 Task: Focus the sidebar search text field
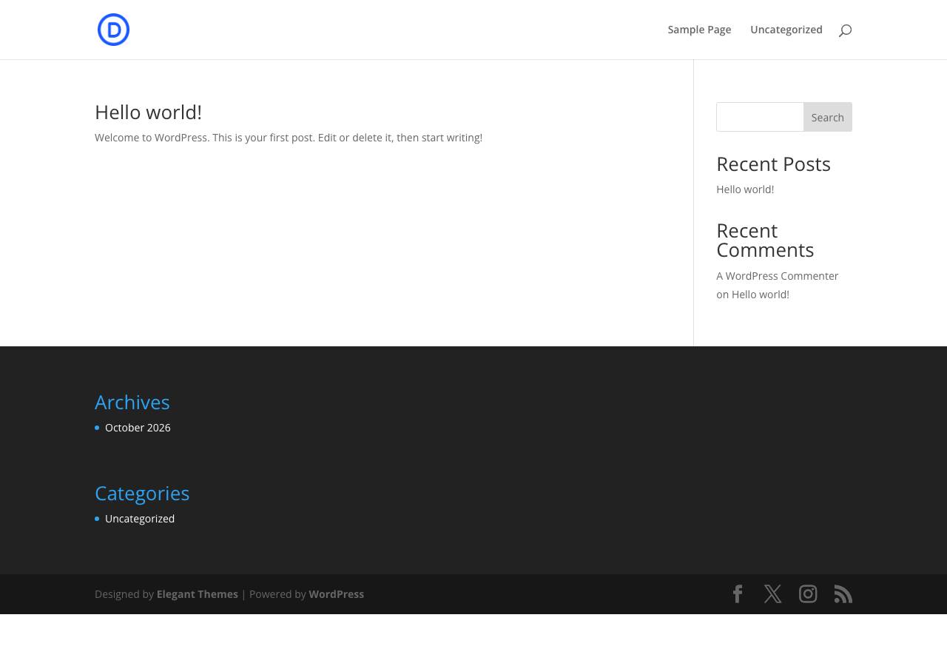click(x=760, y=117)
